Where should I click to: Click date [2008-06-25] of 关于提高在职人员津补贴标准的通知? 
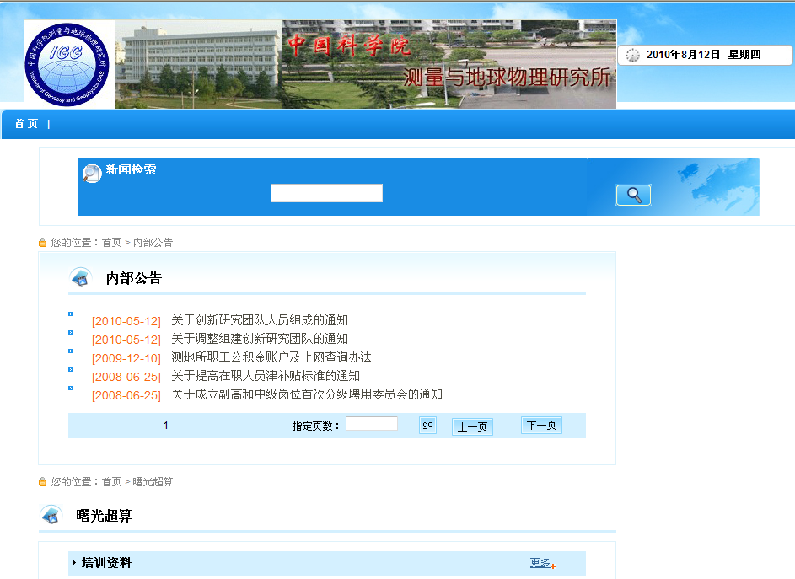(126, 378)
